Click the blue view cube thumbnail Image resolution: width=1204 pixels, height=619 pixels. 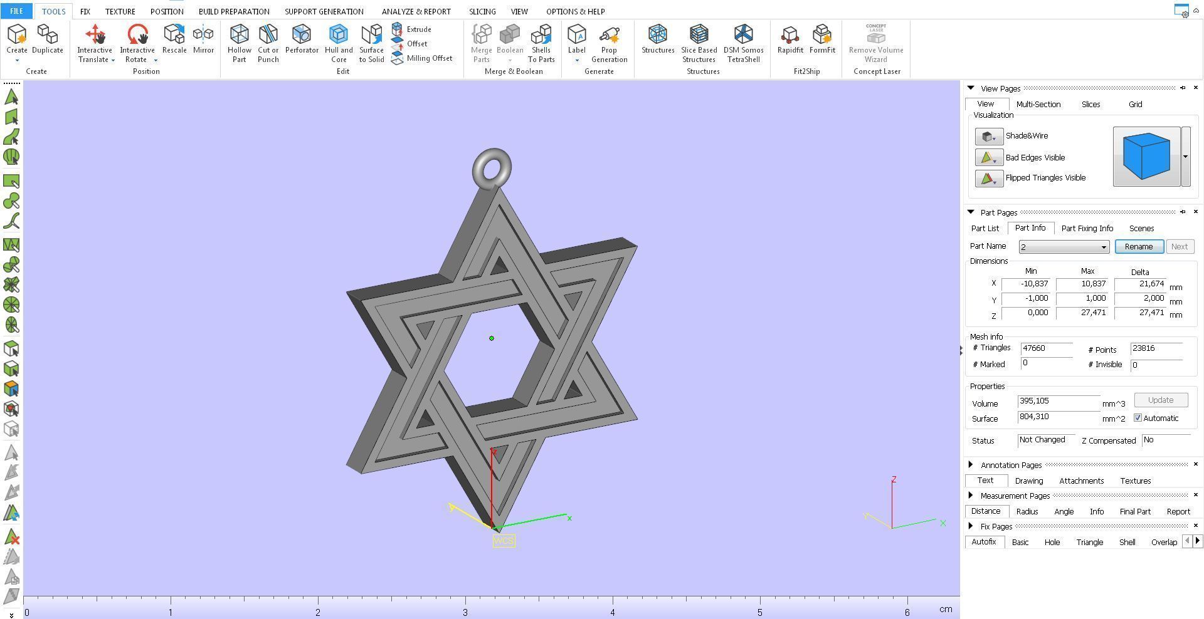pos(1146,157)
